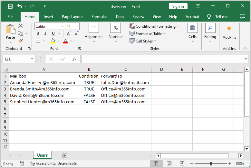Expand Paste options arrow
This screenshot has width=251, height=168.
point(10,42)
